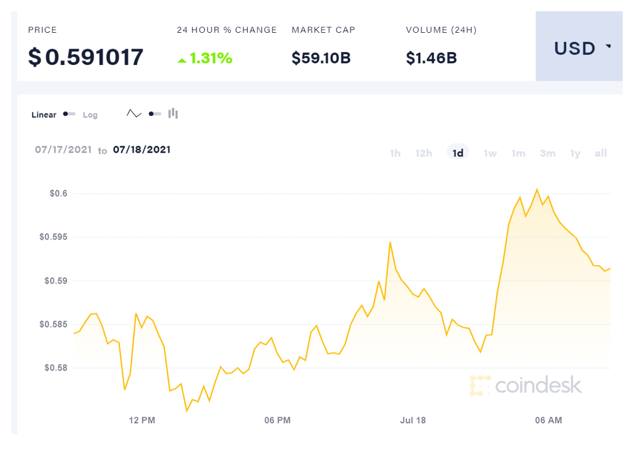Click the 07/18/2021 end date
The width and height of the screenshot is (634, 468).
(x=142, y=150)
